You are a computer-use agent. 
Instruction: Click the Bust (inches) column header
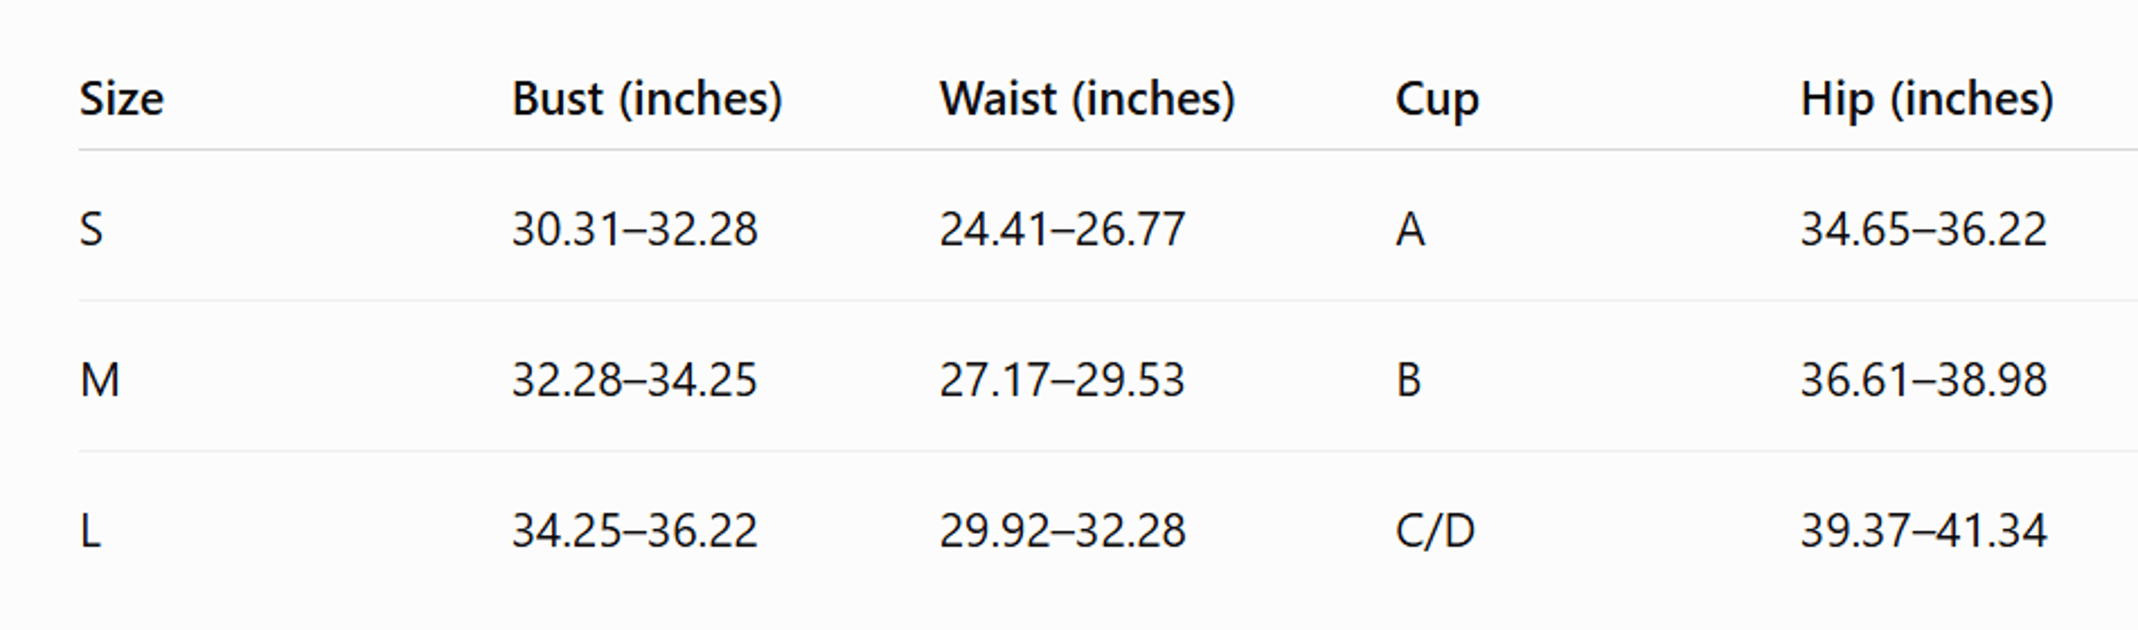646,99
